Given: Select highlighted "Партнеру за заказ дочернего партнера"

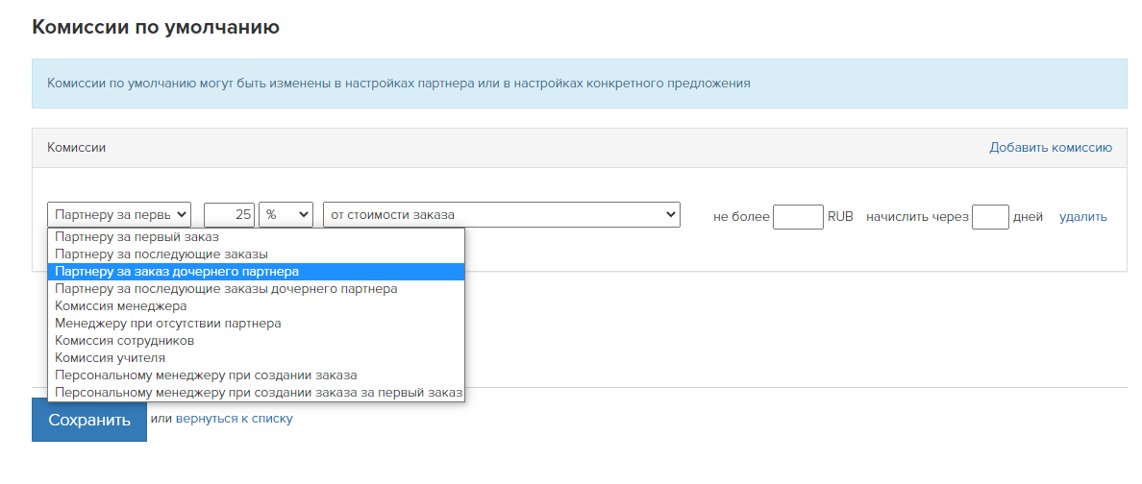Looking at the screenshot, I should coord(256,272).
